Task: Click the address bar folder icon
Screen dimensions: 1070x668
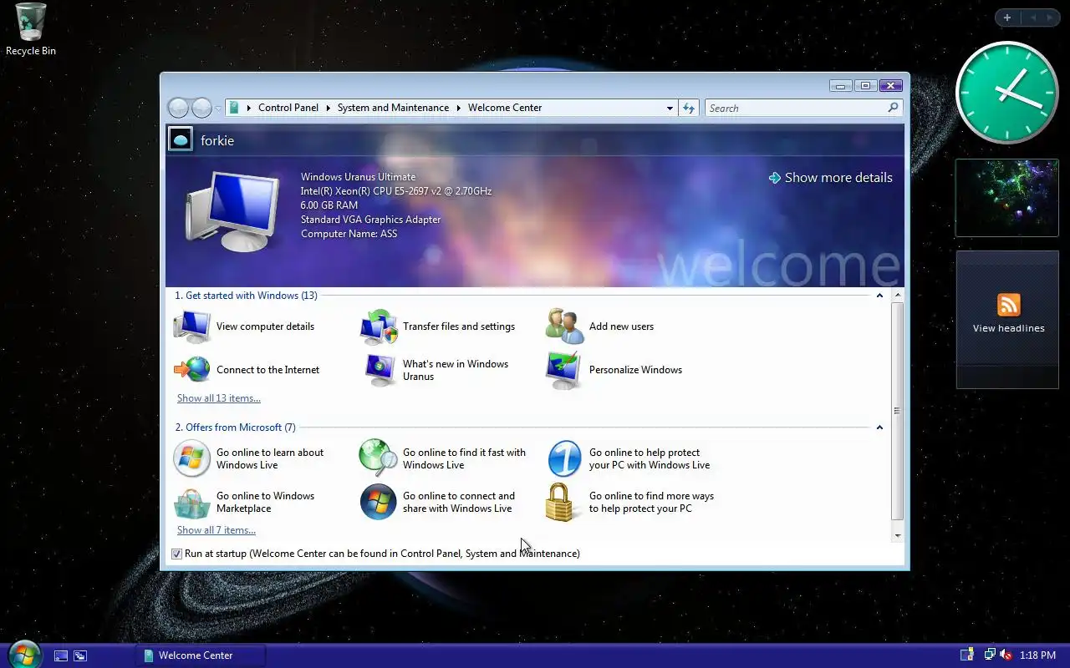Action: click(234, 108)
